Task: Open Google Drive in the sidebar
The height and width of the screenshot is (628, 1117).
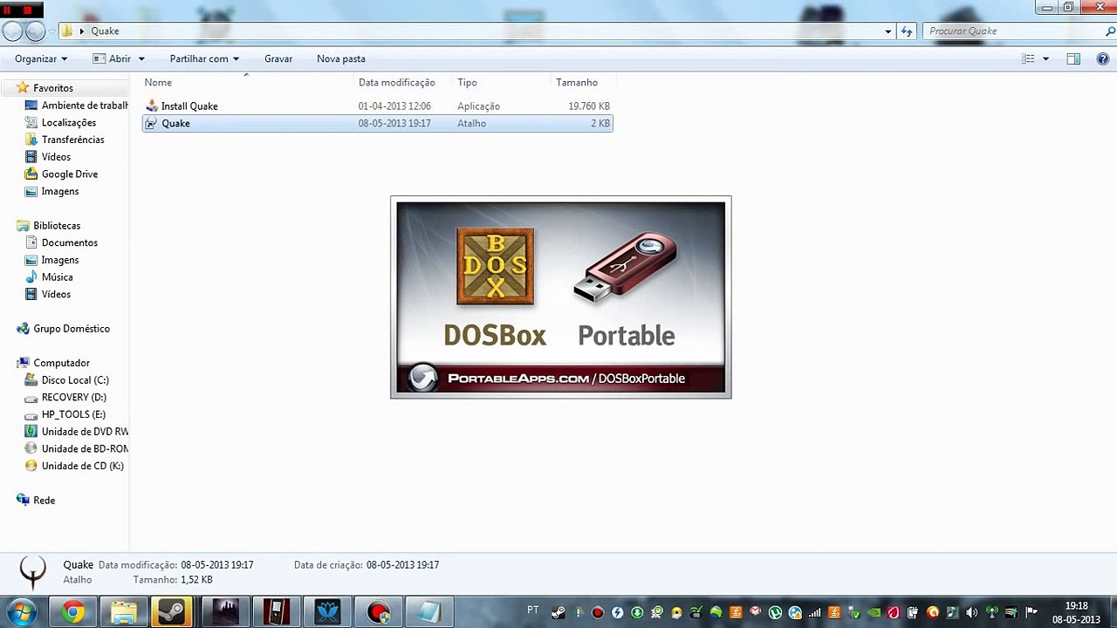Action: (x=70, y=174)
